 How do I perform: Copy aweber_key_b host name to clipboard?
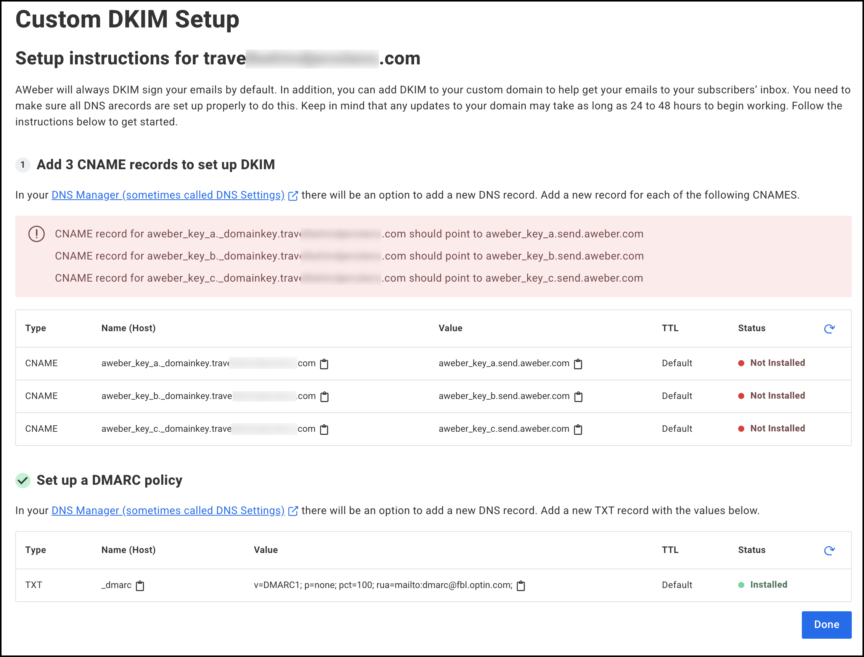tap(324, 397)
